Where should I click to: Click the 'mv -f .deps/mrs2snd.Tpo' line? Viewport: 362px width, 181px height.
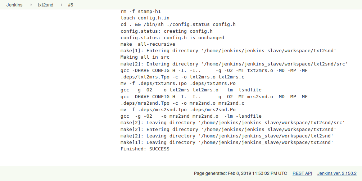click(x=178, y=110)
